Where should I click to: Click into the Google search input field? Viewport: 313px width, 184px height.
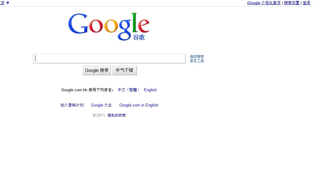point(109,58)
